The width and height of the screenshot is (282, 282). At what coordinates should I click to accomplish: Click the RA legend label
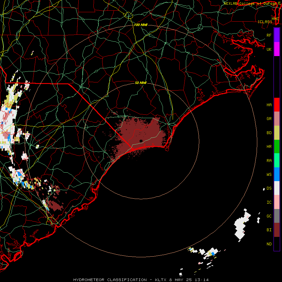point(269,161)
